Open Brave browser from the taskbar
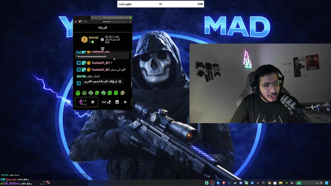 click(224, 183)
